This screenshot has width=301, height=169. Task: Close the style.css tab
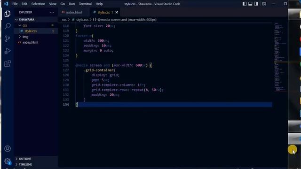pos(117,12)
